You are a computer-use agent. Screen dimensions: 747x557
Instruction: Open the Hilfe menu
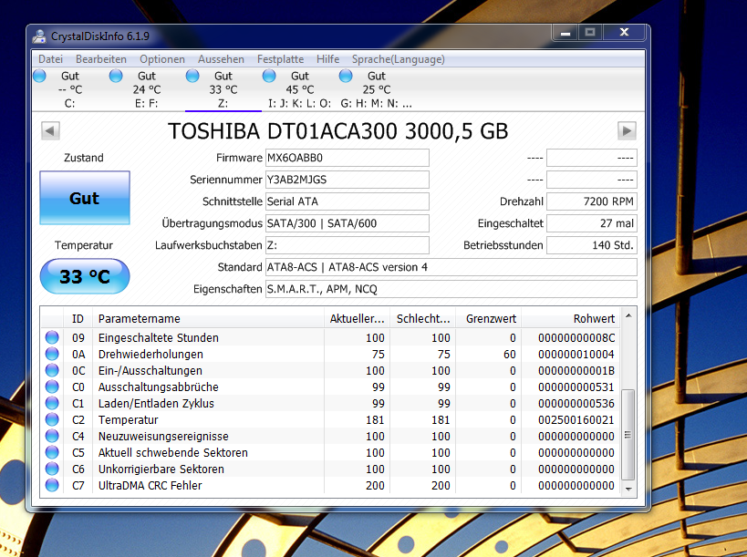click(x=327, y=59)
